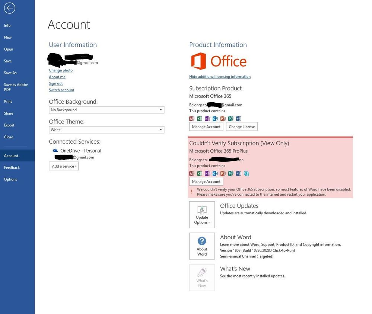Hide additional licensing information
Viewport: 372px width, 314px height.
(x=220, y=77)
